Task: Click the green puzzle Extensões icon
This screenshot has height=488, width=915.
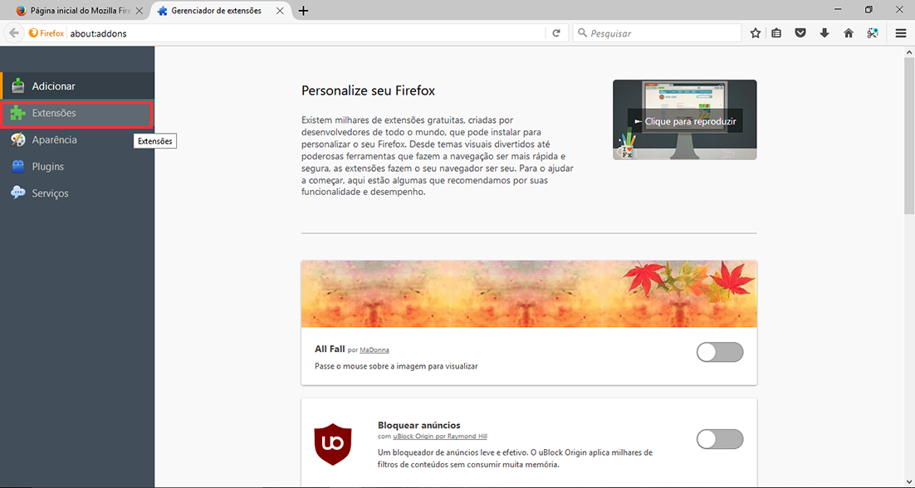Action: tap(18, 113)
